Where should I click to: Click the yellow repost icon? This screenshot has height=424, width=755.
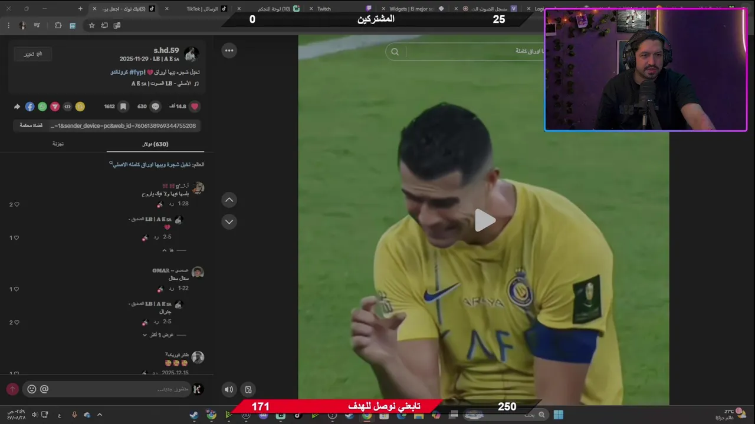[80, 107]
